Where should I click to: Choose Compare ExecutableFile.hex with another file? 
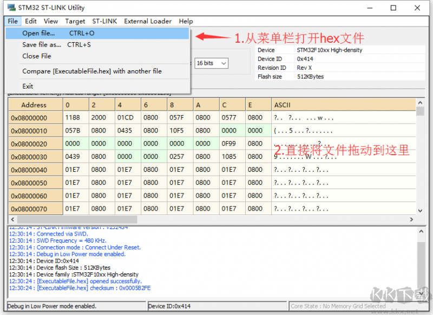pos(92,71)
